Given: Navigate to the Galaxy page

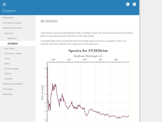Looking at the screenshot, I should pyautogui.click(x=18, y=58).
